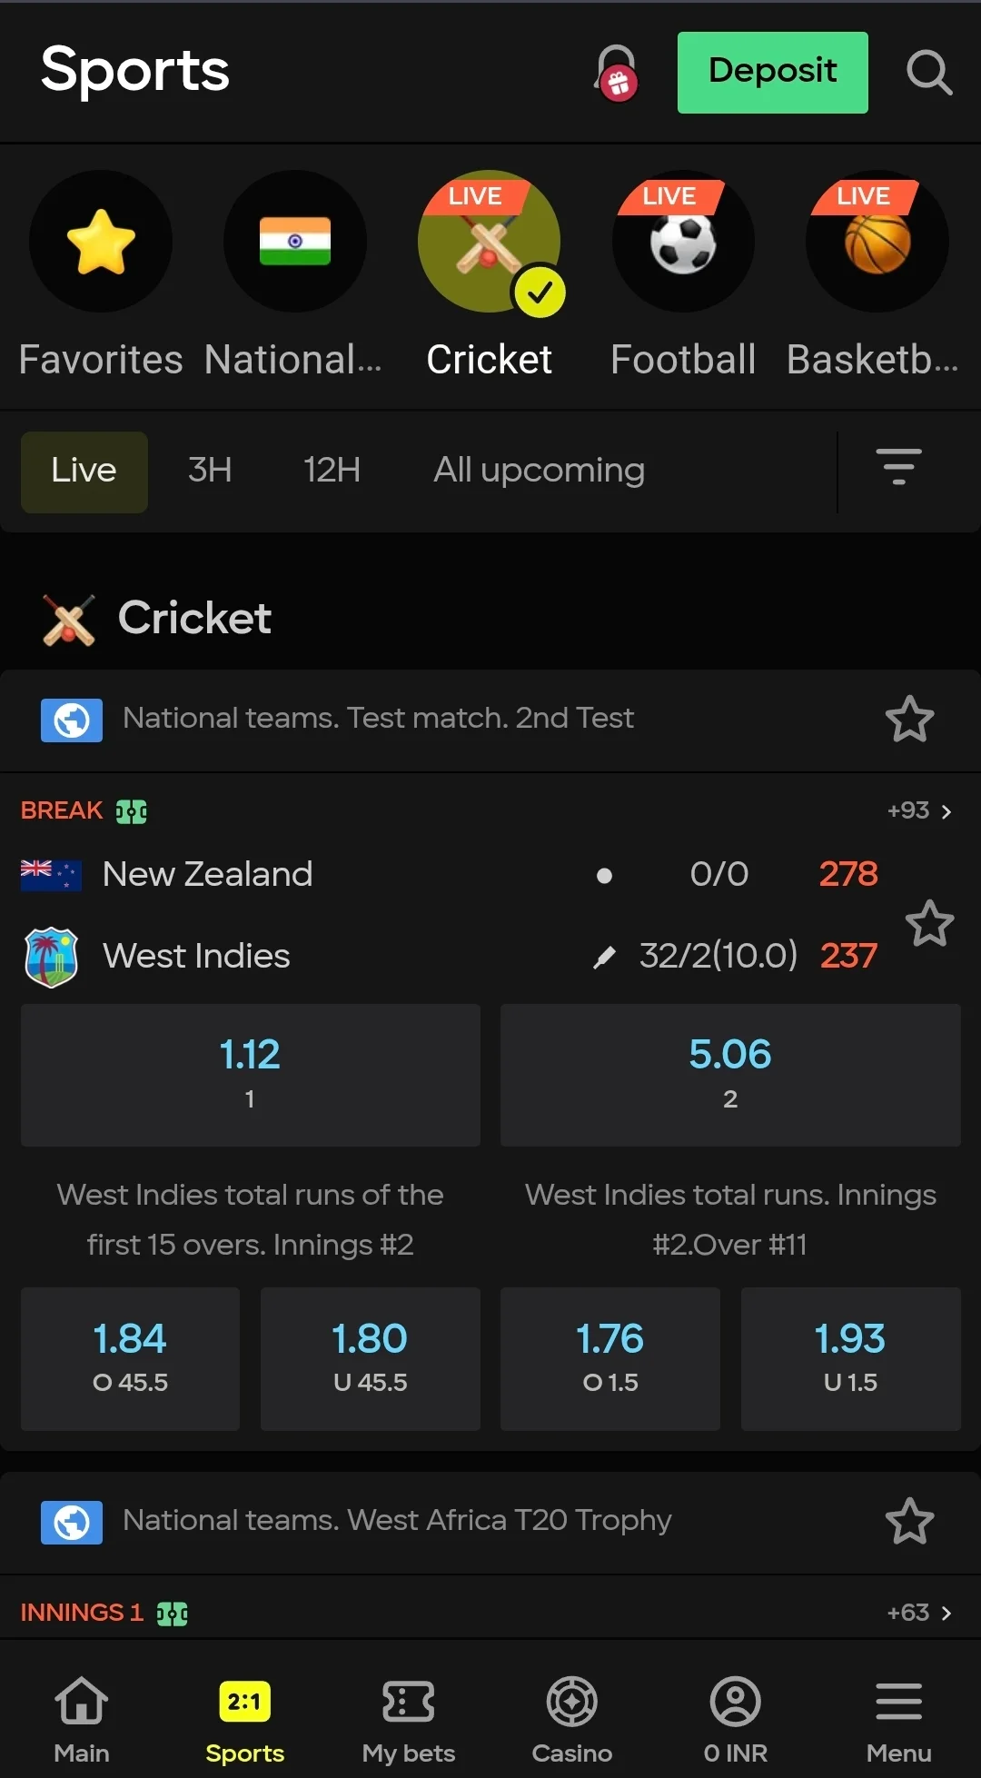Viewport: 981px width, 1778px height.
Task: Switch to the All upcoming tab
Action: (538, 470)
